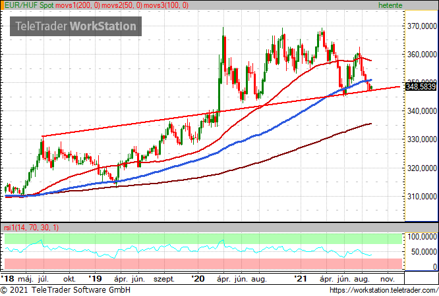This screenshot has width=439, height=296.
Task: Open the workstation.teletrader.com link
Action: coord(384,290)
